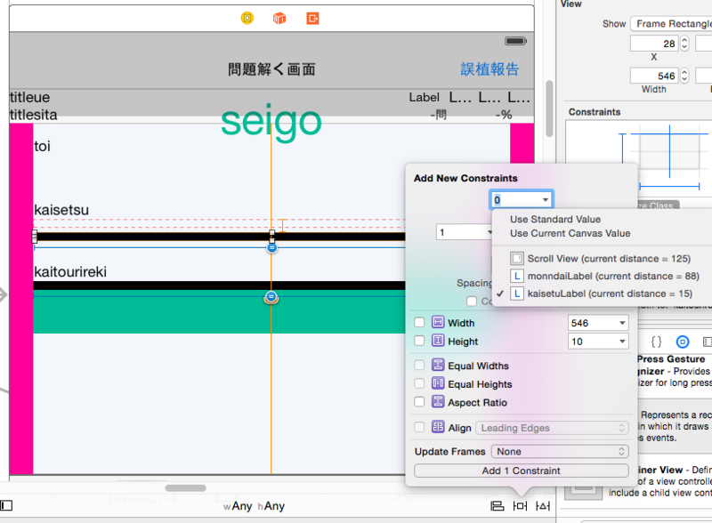Viewport: 712px width, 523px height.
Task: Open the Height value dropdown showing 10
Action: (622, 342)
